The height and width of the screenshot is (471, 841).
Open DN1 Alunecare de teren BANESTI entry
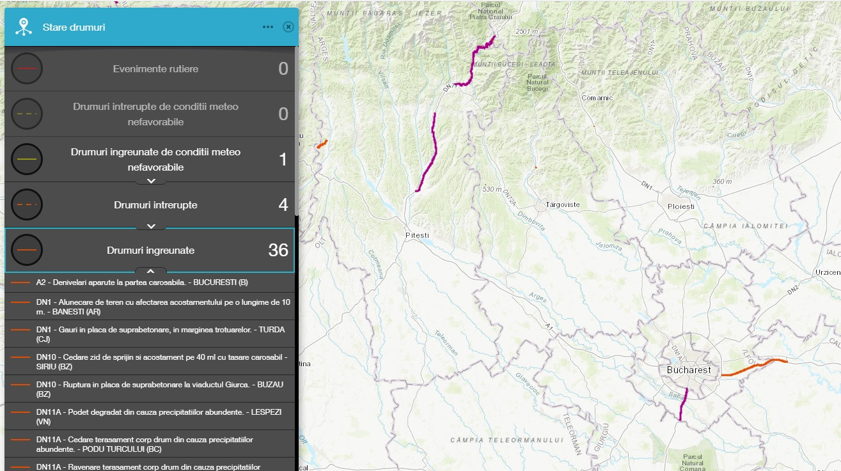tap(163, 306)
